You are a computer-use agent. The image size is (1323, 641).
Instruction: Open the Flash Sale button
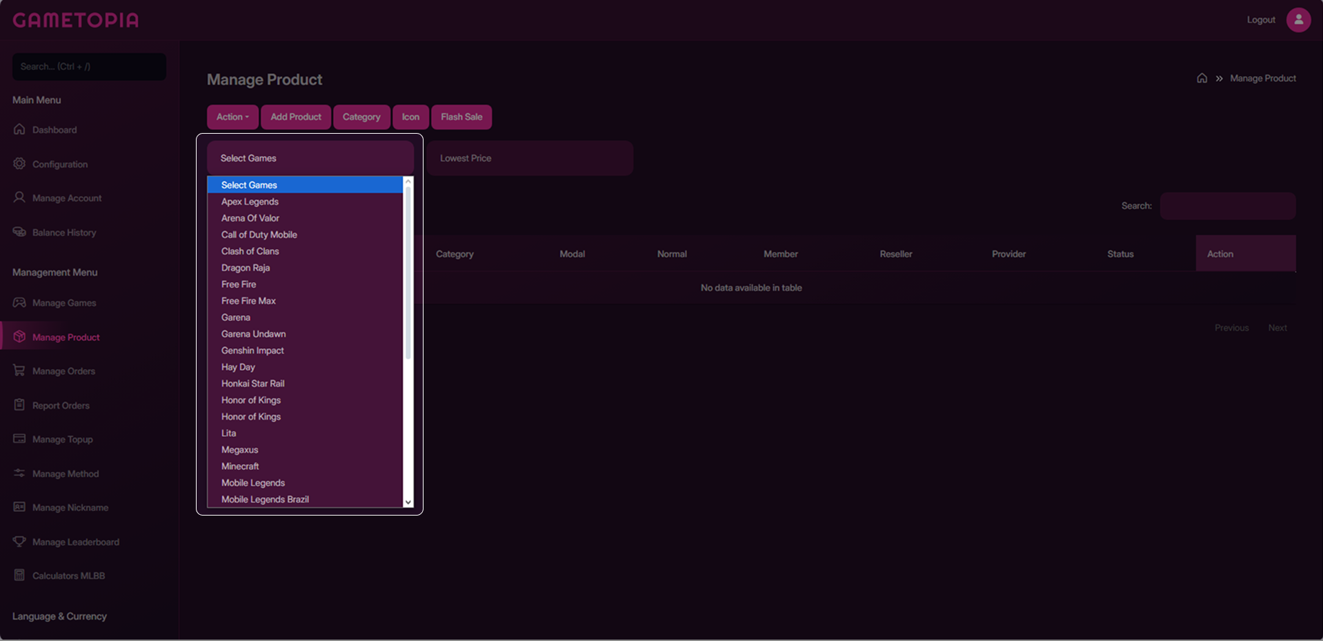tap(461, 117)
